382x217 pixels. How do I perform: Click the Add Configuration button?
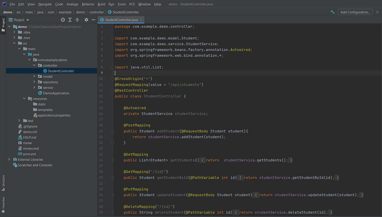click(x=355, y=12)
